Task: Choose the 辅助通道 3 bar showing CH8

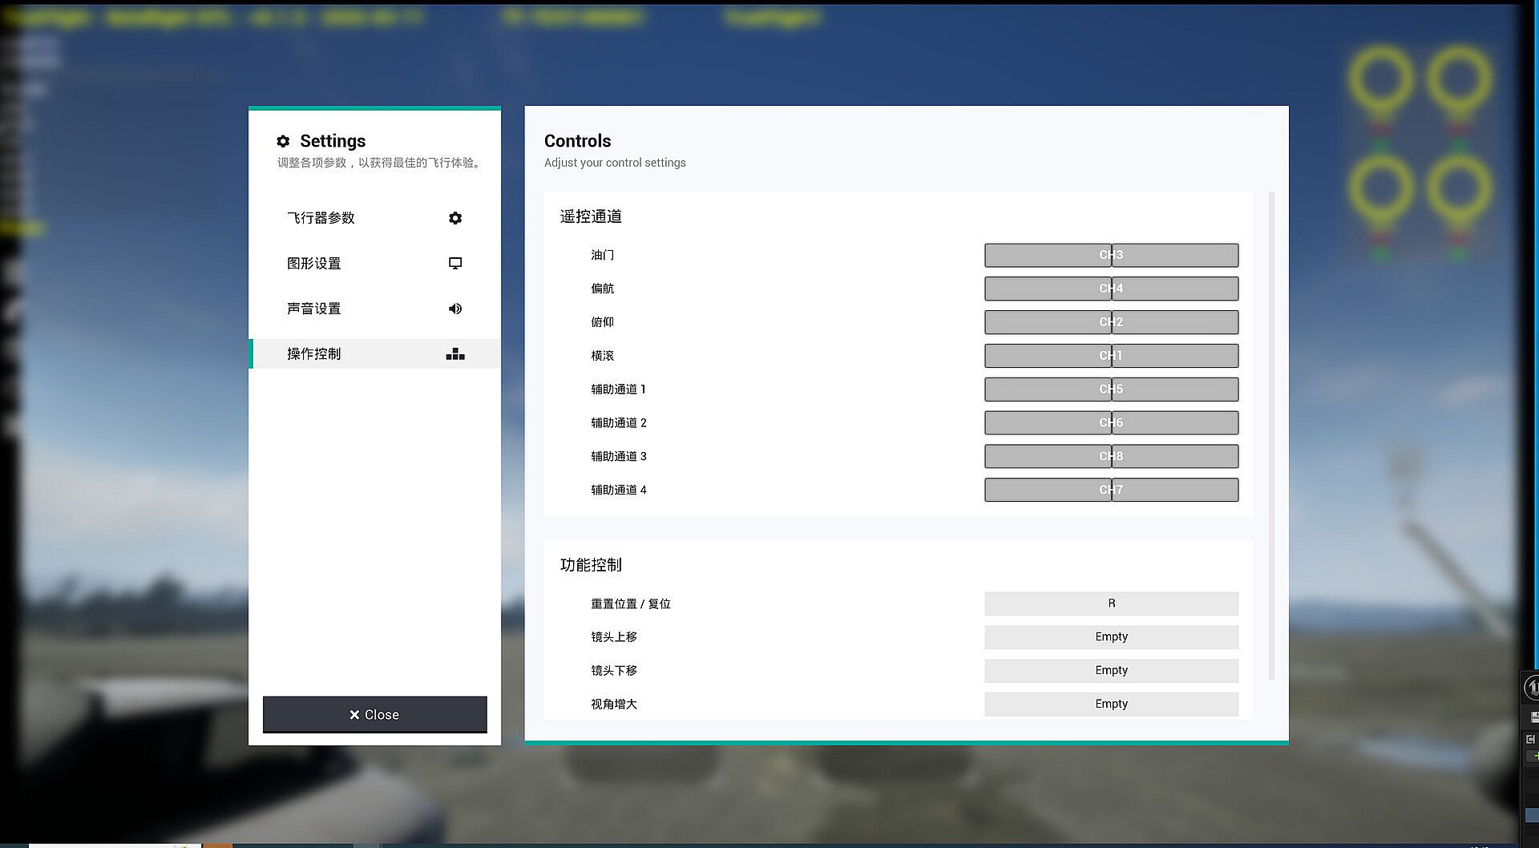Action: tap(1111, 456)
